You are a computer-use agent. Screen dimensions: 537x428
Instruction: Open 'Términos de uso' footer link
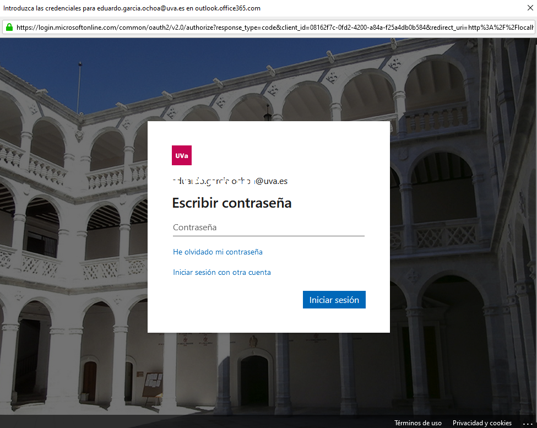coord(417,423)
